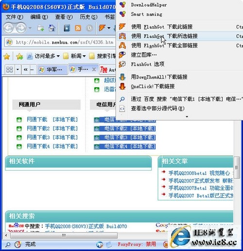Click the green-arrow star bookmark icon

click(x=19, y=57)
